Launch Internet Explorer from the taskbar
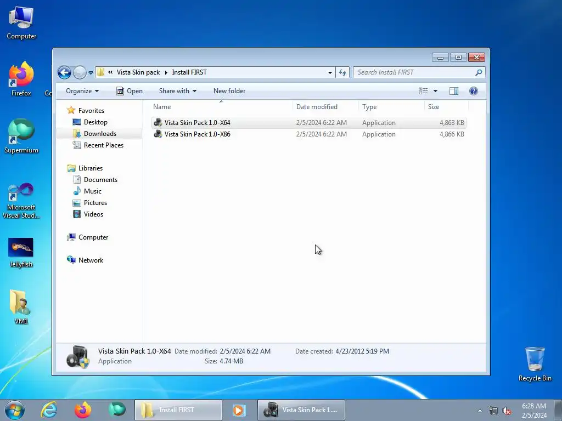Viewport: 562px width, 421px height. click(x=49, y=410)
